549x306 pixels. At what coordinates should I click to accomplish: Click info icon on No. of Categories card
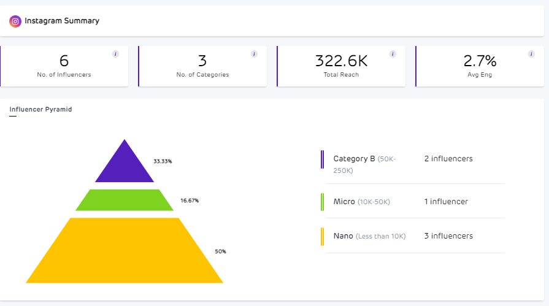(x=254, y=54)
